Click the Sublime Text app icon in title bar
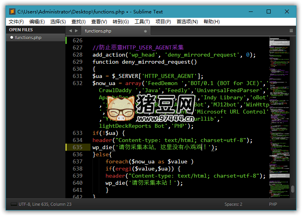Screen dimensions: 302x216 [12, 12]
